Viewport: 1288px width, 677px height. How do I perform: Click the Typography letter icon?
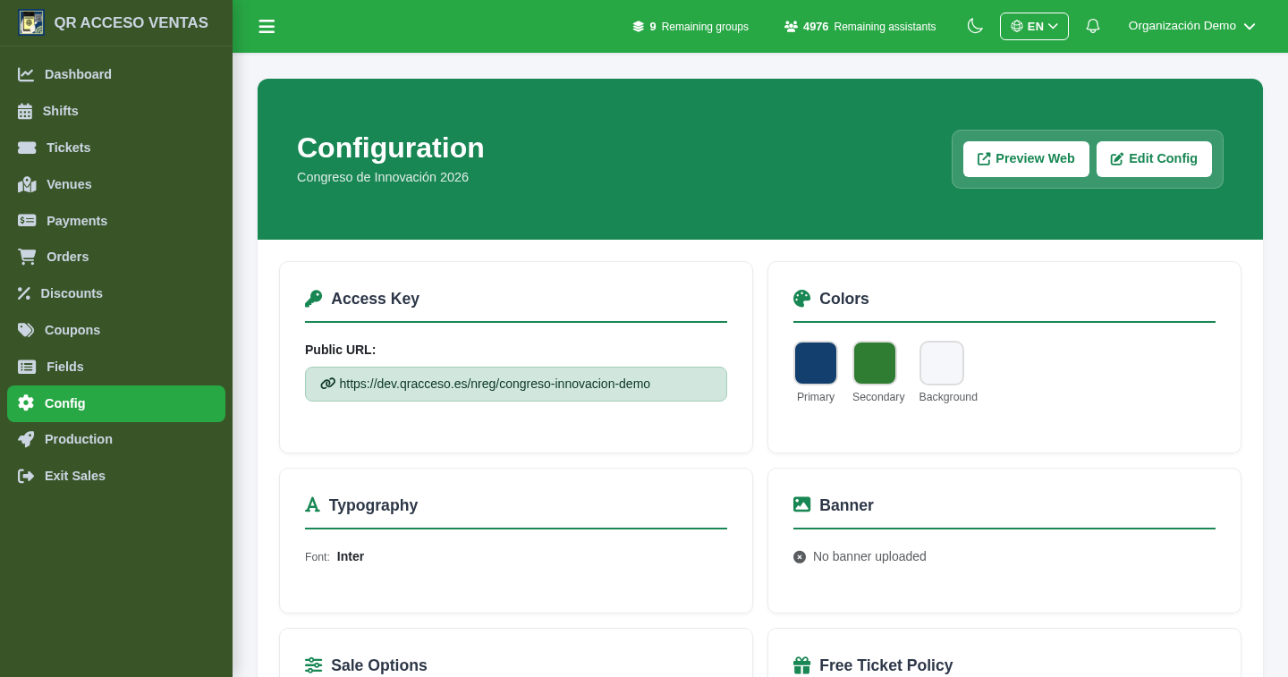[312, 505]
